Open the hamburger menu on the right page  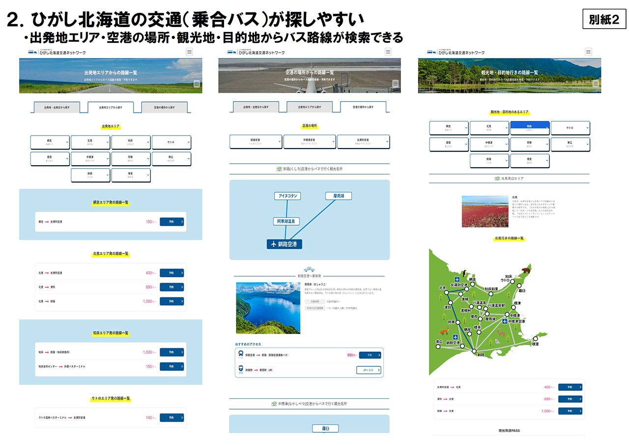pyautogui.click(x=588, y=51)
